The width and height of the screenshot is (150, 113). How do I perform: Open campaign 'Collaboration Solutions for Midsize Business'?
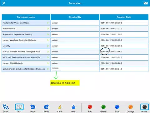click(x=24, y=69)
